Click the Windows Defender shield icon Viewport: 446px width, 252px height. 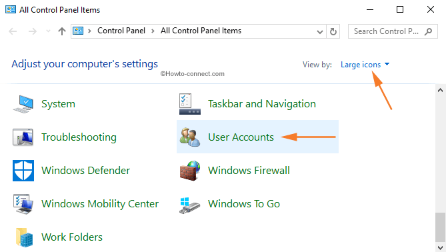23,171
